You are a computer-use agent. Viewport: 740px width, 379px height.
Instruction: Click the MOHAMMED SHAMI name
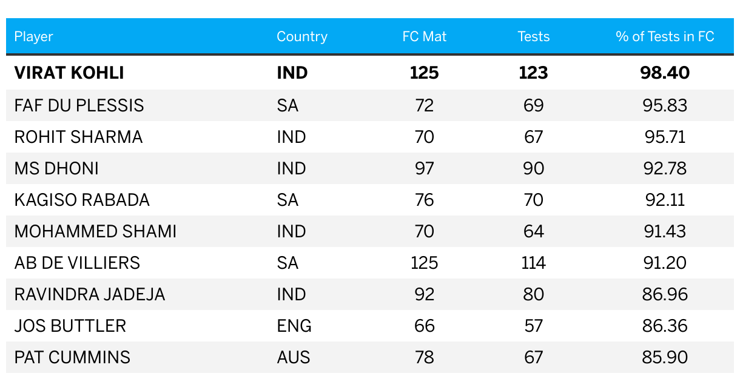(96, 231)
